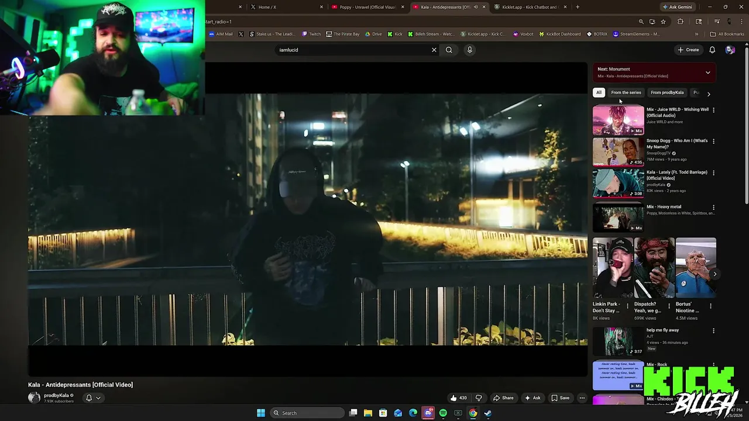Open the YouTube account avatar menu

tap(730, 50)
